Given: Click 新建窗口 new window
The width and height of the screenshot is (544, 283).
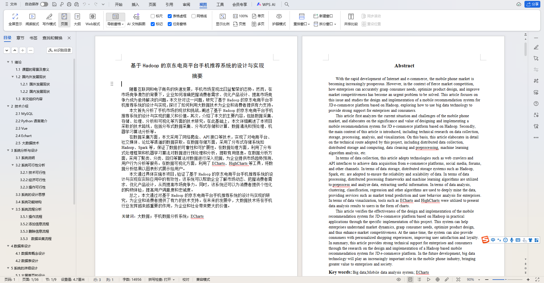Looking at the screenshot, I should pyautogui.click(x=323, y=16).
